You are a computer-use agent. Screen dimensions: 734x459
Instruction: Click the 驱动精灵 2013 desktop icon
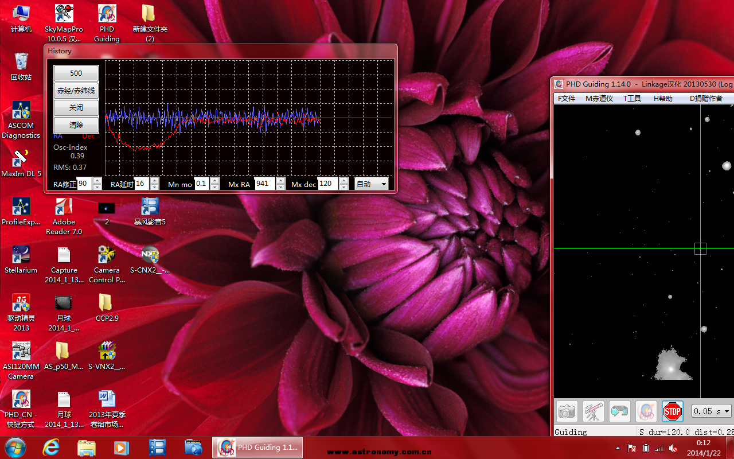click(x=21, y=313)
